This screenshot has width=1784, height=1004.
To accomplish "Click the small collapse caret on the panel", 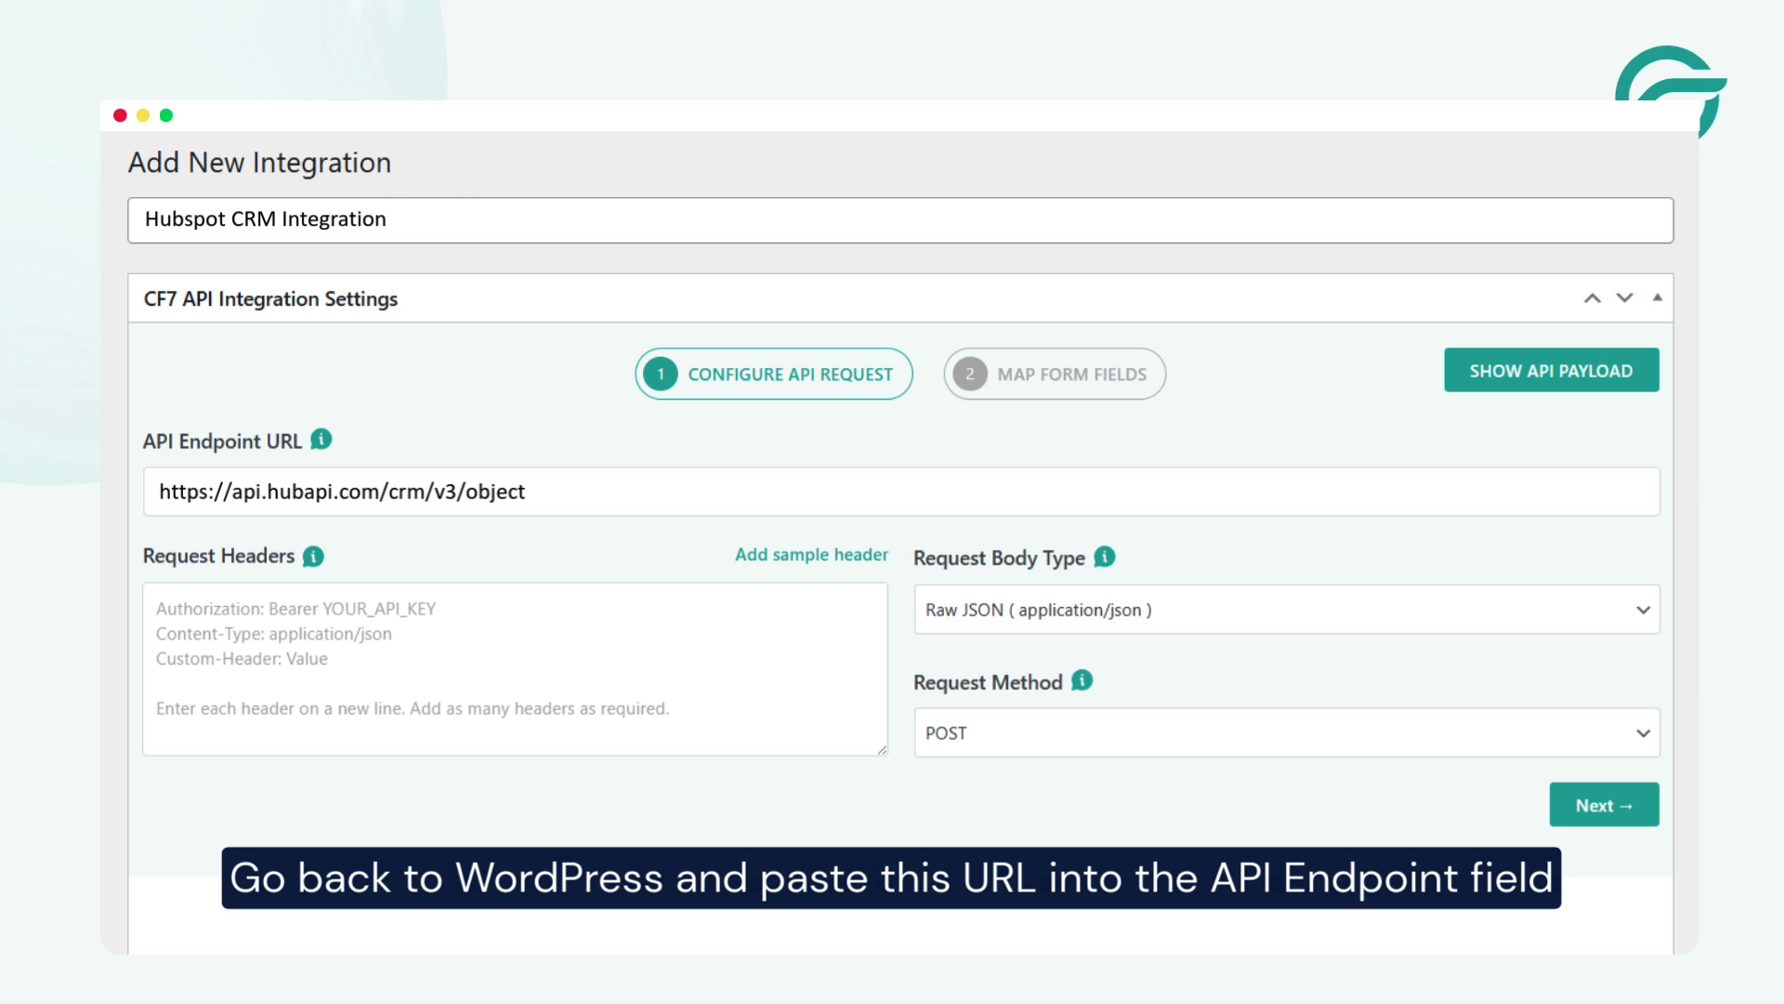I will [1657, 297].
